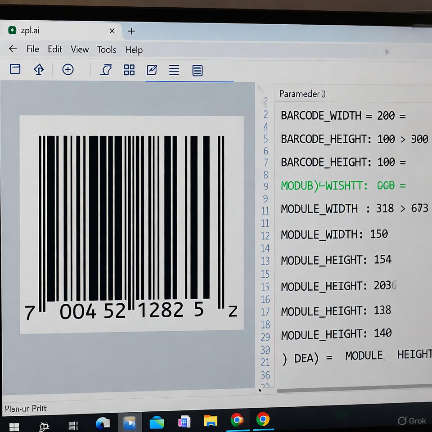Click the BARCODE_WIDTH = 200 line
This screenshot has width=432, height=432.
pos(343,116)
